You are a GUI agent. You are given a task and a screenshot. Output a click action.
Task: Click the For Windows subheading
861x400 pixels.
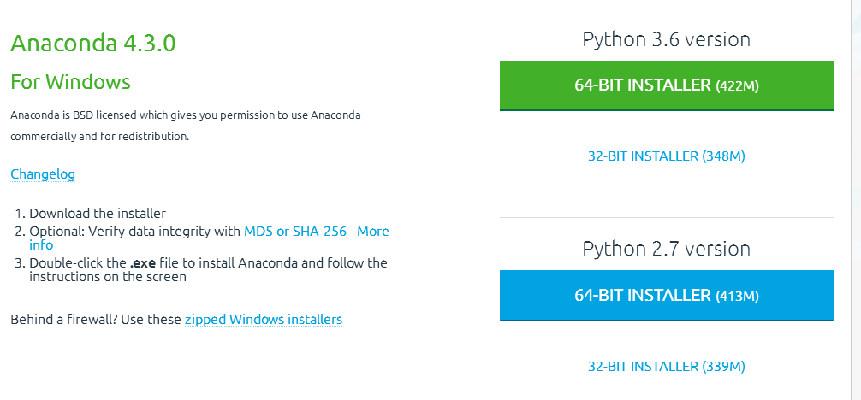pos(70,82)
